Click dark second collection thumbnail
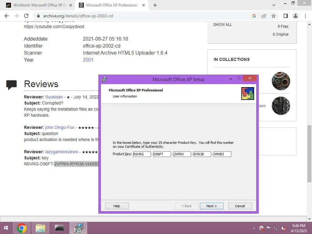Viewport: 312px width, 234px height. (281, 106)
